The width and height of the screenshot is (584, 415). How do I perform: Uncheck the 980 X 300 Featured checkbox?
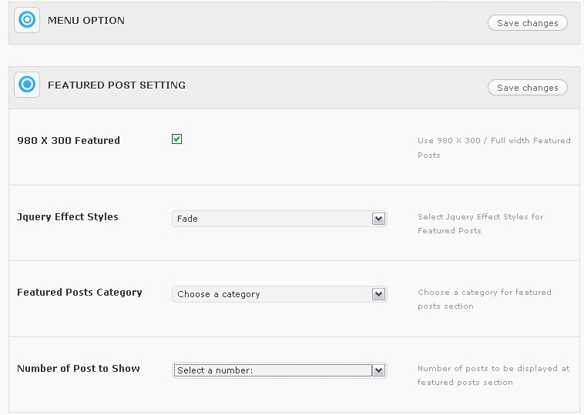point(176,139)
